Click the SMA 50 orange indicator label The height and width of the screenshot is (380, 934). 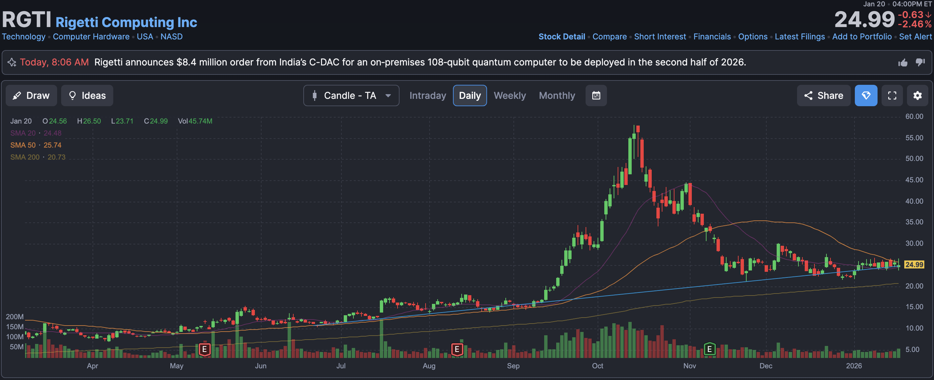(23, 145)
